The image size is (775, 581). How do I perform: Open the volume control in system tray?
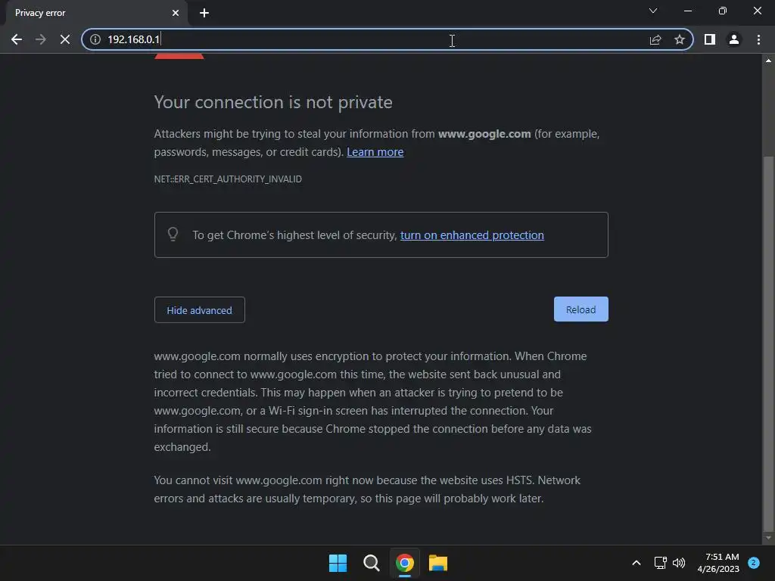pos(679,563)
